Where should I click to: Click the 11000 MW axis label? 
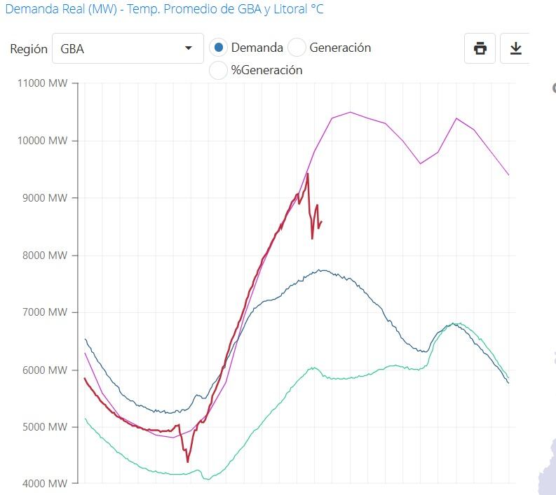pyautogui.click(x=43, y=83)
